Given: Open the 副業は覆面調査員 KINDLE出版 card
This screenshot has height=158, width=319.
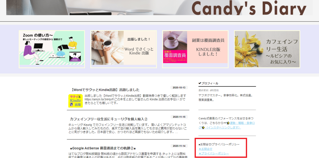Looking at the screenshot, I should [x=195, y=49].
